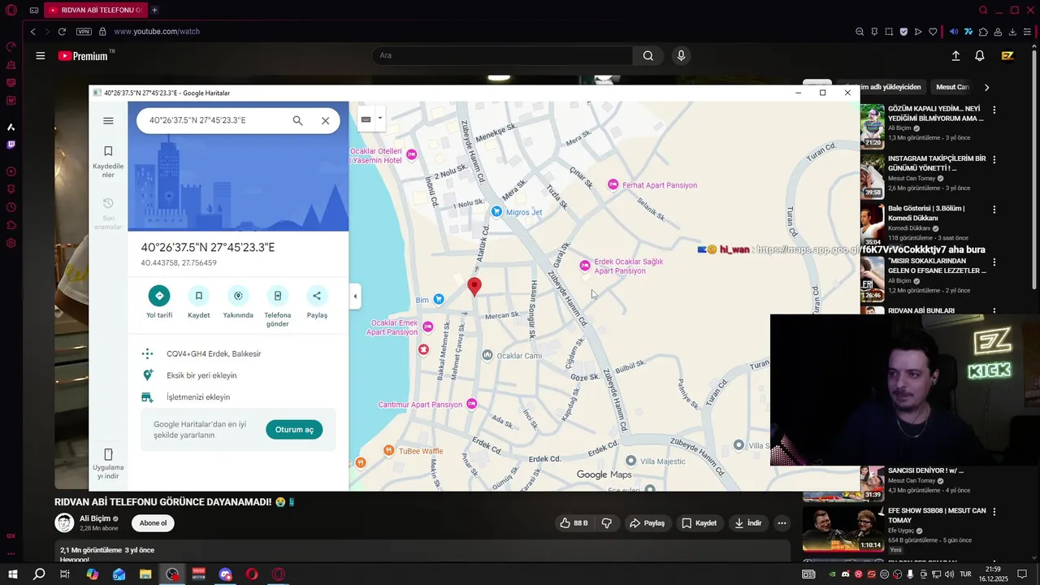Dislike the video

[606, 523]
